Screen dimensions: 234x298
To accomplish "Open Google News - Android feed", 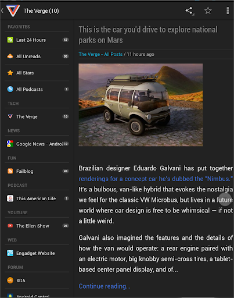I will 37,144.
